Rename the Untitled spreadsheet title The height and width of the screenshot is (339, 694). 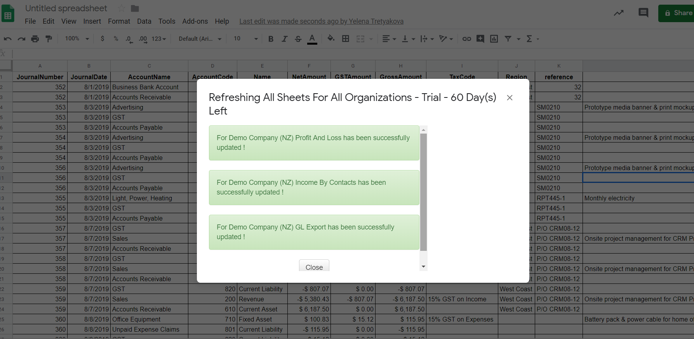pyautogui.click(x=66, y=8)
